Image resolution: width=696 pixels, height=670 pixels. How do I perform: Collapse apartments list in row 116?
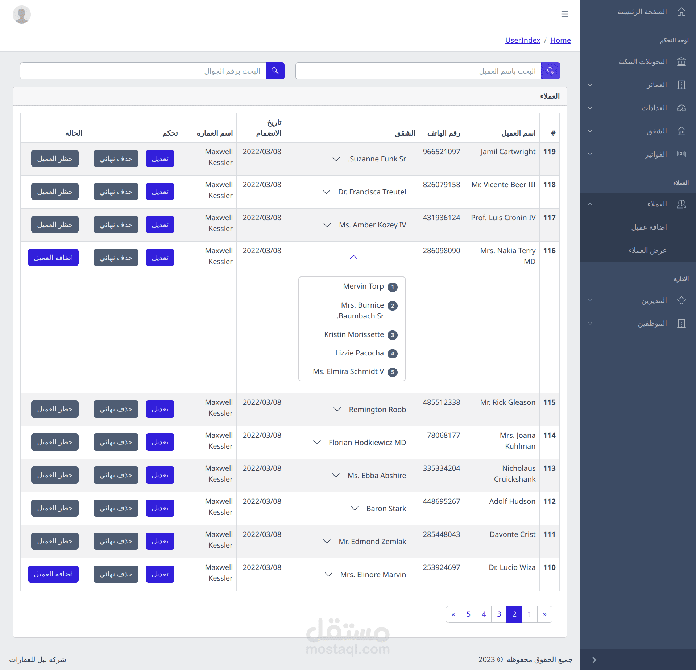click(353, 257)
